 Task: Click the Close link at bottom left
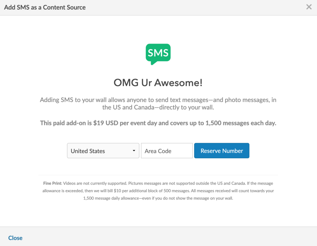pos(15,238)
